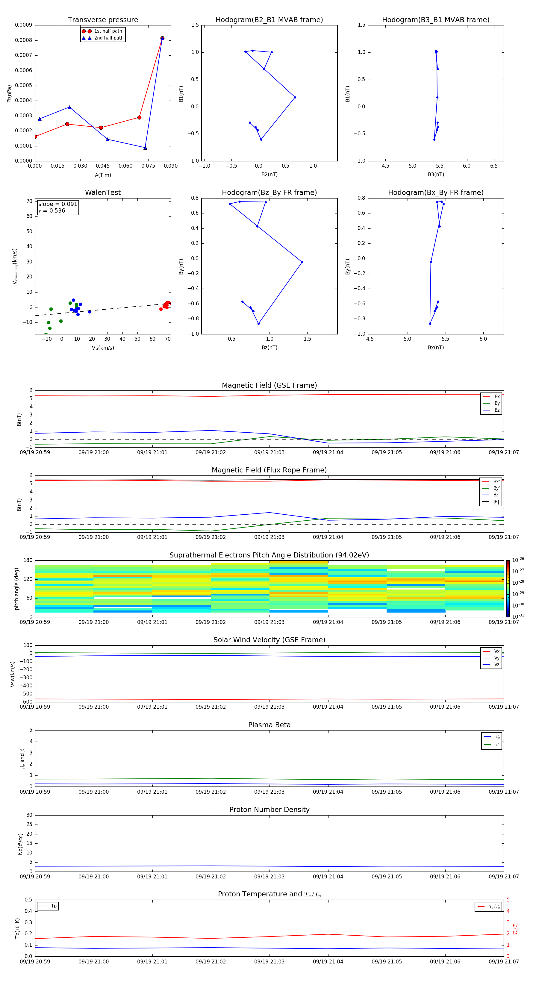Image resolution: width=539 pixels, height=988 pixels.
Task: Click the 'VA(km/s)' x-axis label
Action: pos(103,348)
